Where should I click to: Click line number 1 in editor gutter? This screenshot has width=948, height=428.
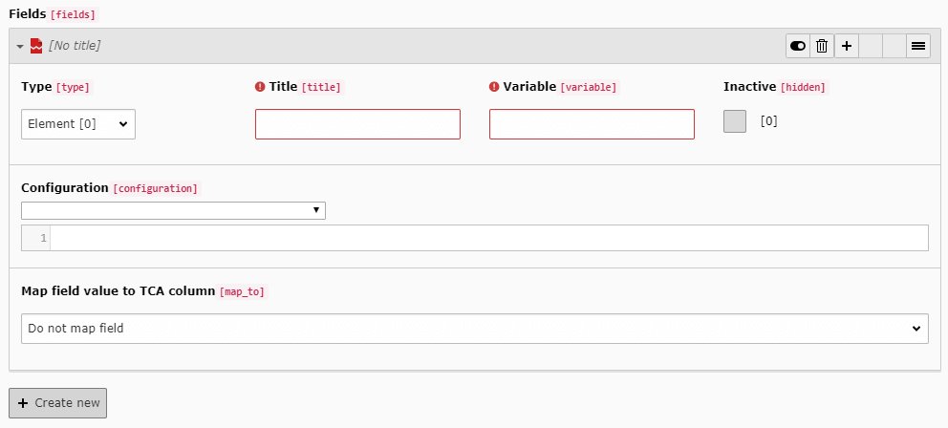pyautogui.click(x=43, y=238)
